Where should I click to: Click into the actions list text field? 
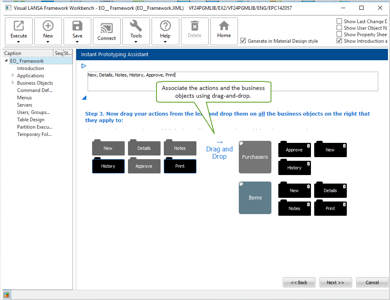point(232,81)
